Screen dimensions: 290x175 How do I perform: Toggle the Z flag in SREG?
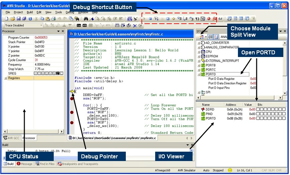[58, 73]
